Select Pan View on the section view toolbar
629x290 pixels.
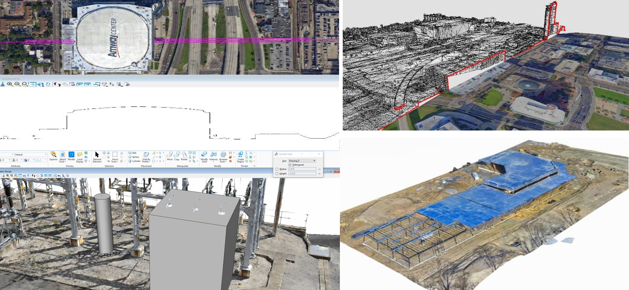click(48, 84)
